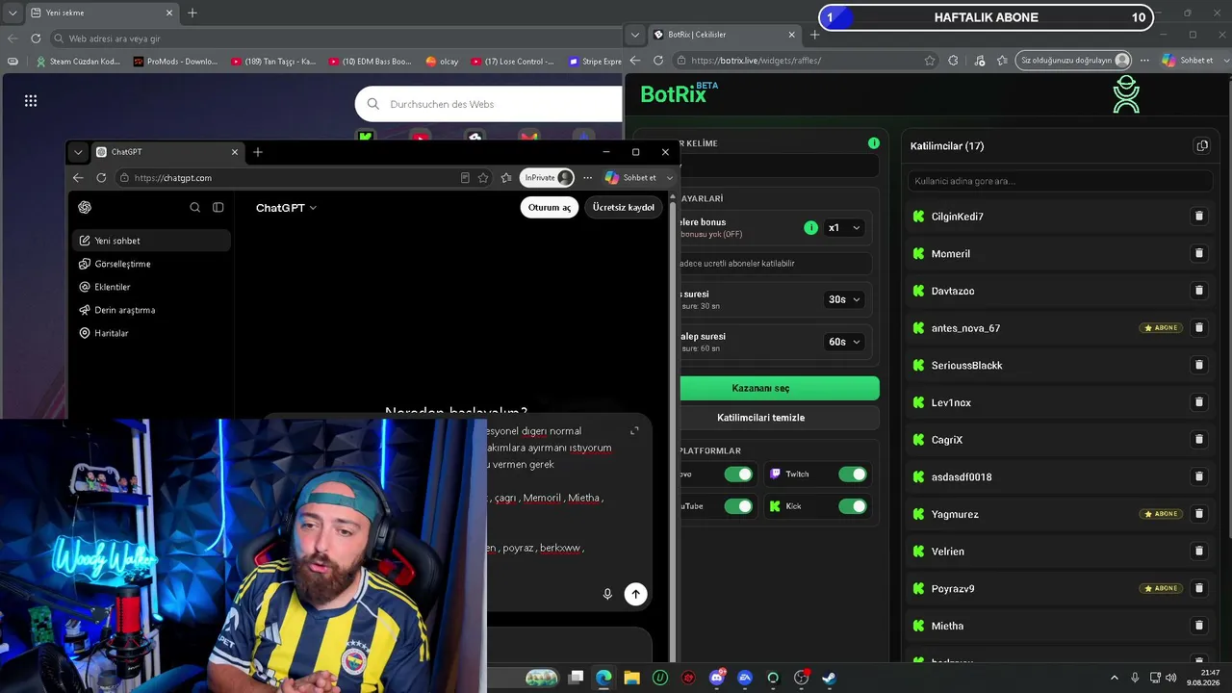This screenshot has width=1232, height=693.
Task: Select Yeni sohbet in ChatGPT sidebar
Action: (x=152, y=241)
